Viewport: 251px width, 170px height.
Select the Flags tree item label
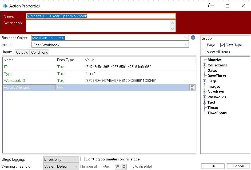[x=212, y=81]
